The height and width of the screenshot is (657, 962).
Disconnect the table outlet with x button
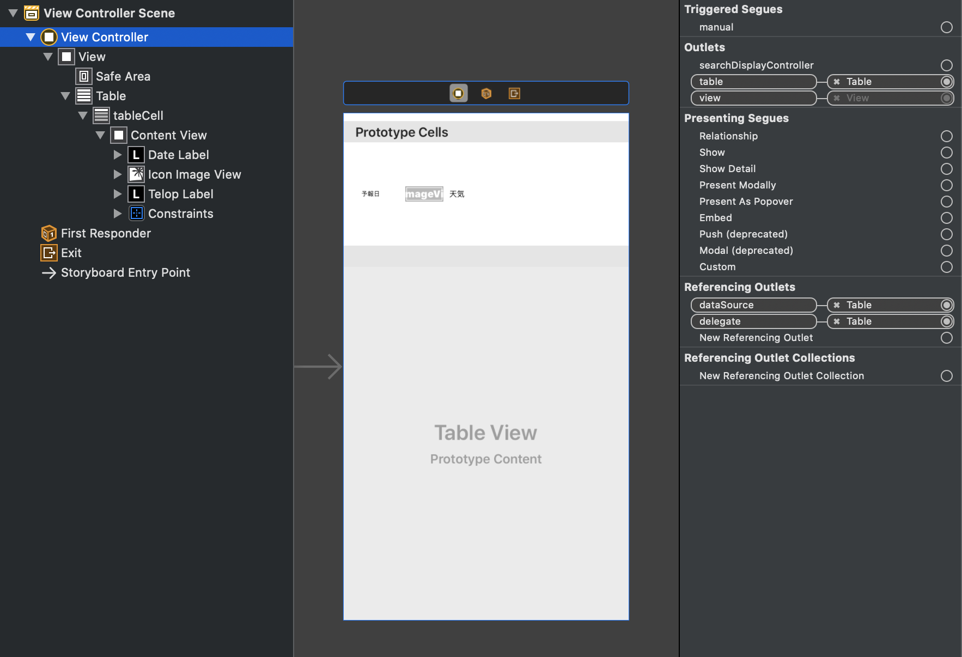click(837, 82)
